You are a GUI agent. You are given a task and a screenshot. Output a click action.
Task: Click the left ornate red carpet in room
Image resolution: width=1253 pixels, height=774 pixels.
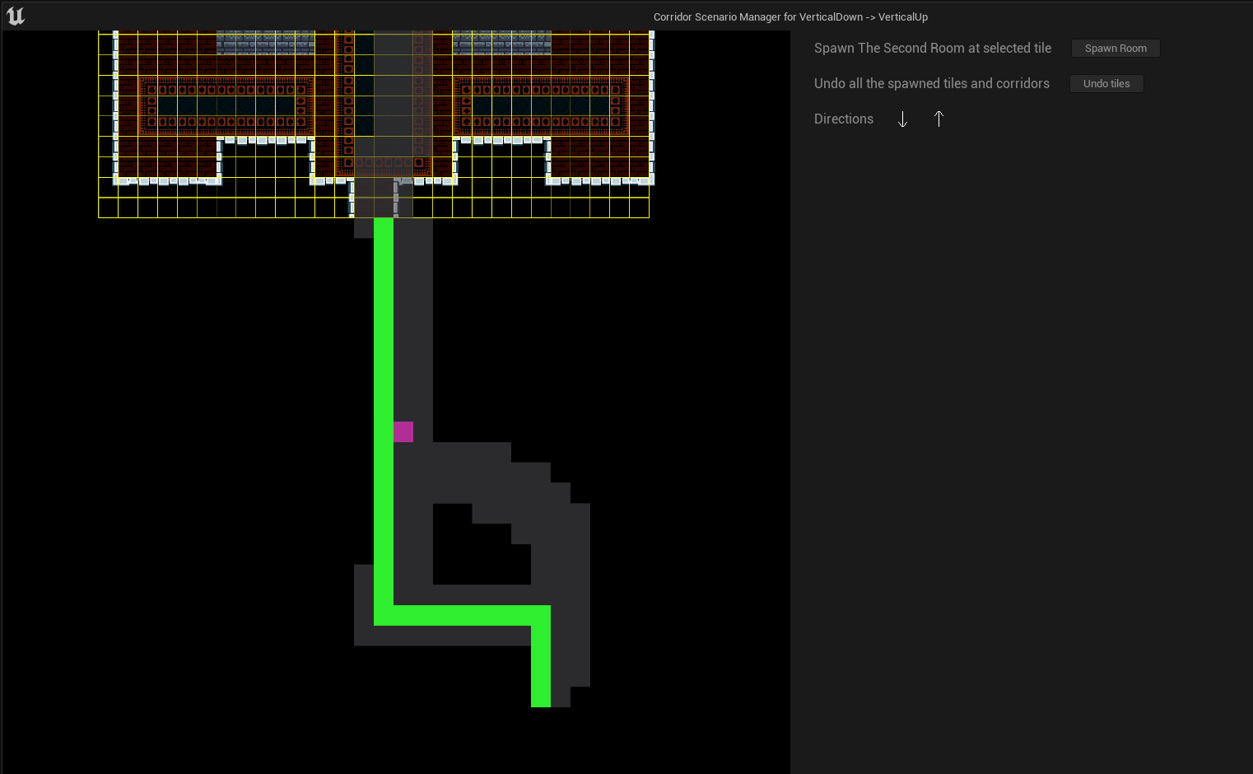pyautogui.click(x=226, y=105)
